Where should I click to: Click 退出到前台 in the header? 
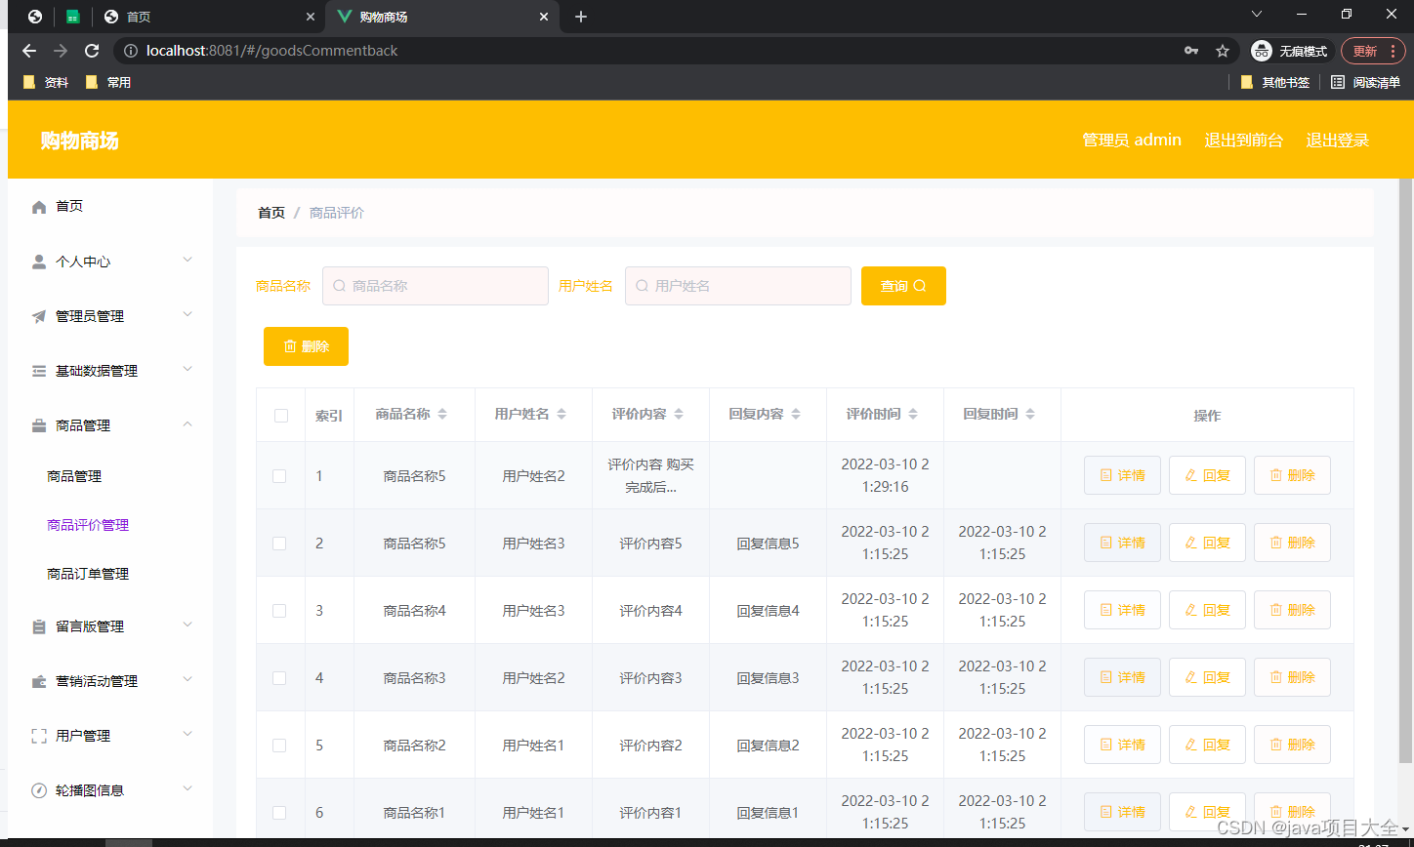(1244, 141)
